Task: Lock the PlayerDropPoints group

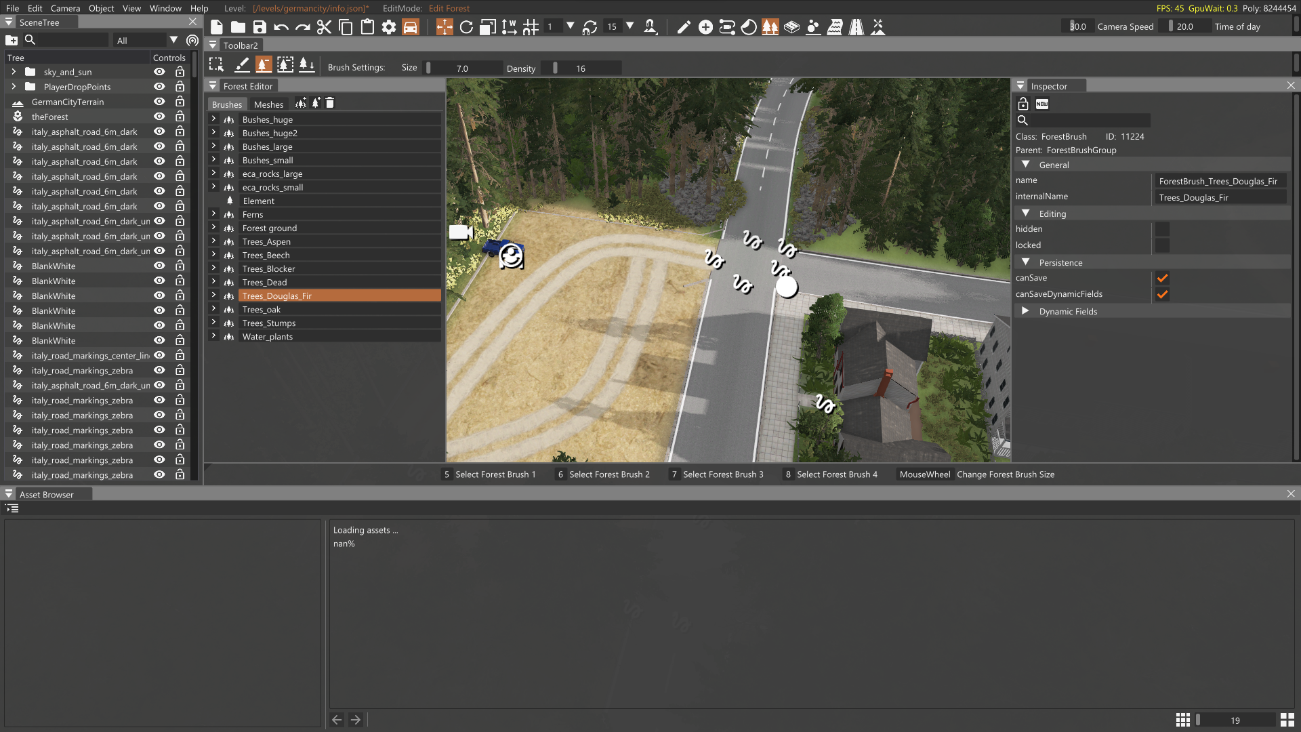Action: [180, 87]
